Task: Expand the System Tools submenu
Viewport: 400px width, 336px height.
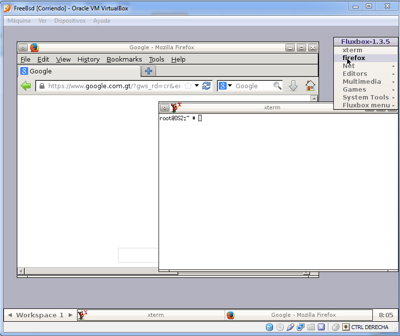Action: coord(366,98)
